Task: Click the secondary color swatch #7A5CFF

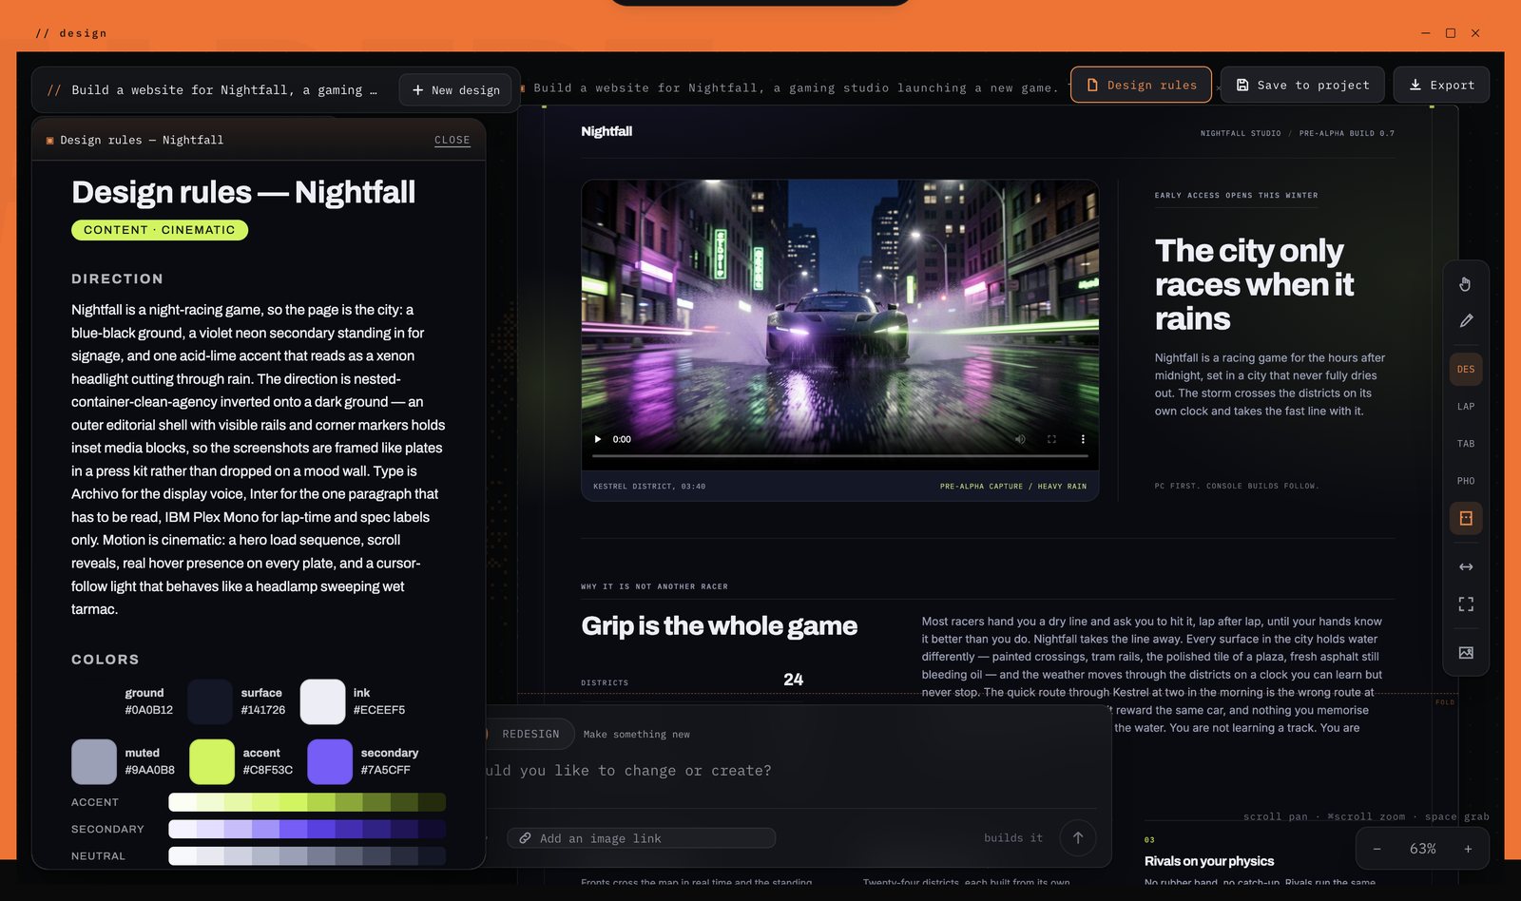Action: click(330, 762)
